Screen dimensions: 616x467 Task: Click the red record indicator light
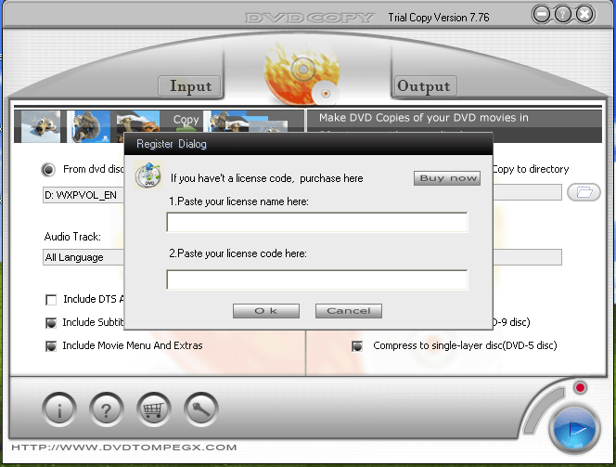(x=580, y=387)
